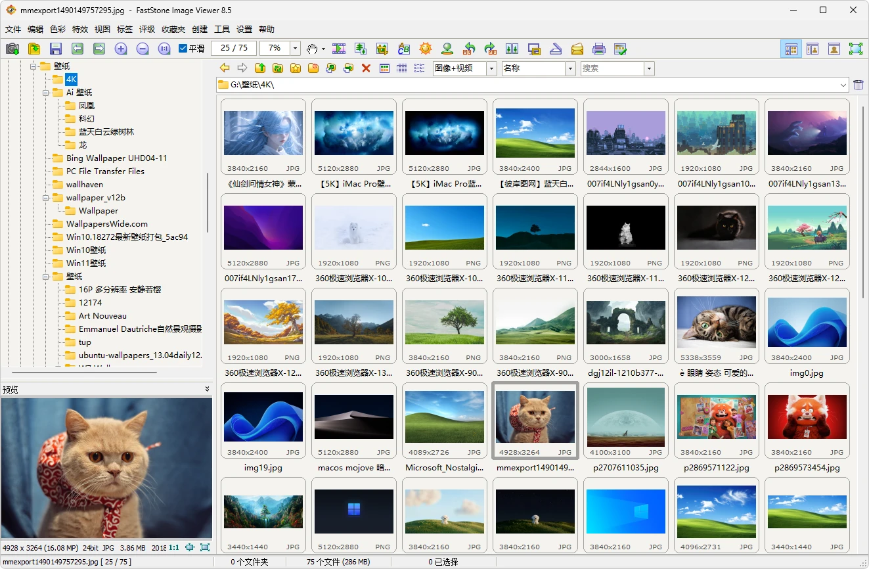Viewport: 869px width, 569px height.
Task: Select the Win11壁纸 folder
Action: tap(86, 263)
